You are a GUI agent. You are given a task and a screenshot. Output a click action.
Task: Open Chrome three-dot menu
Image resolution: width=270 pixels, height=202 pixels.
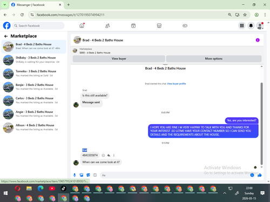tap(265, 15)
